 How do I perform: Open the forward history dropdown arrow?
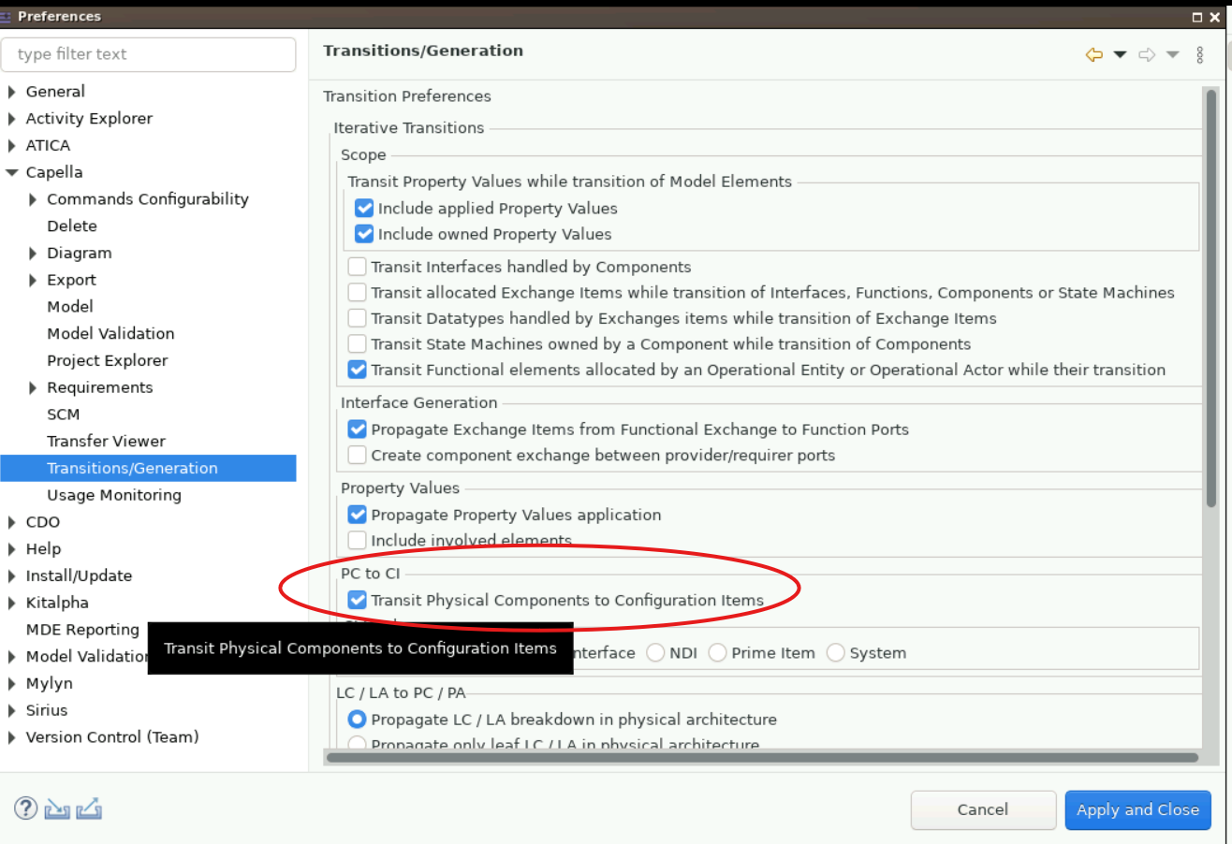coord(1173,55)
